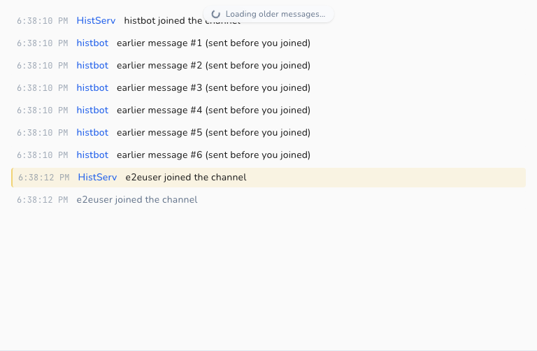The width and height of the screenshot is (537, 351).
Task: Open histbot nick beside earlier message #3
Action: 92,87
